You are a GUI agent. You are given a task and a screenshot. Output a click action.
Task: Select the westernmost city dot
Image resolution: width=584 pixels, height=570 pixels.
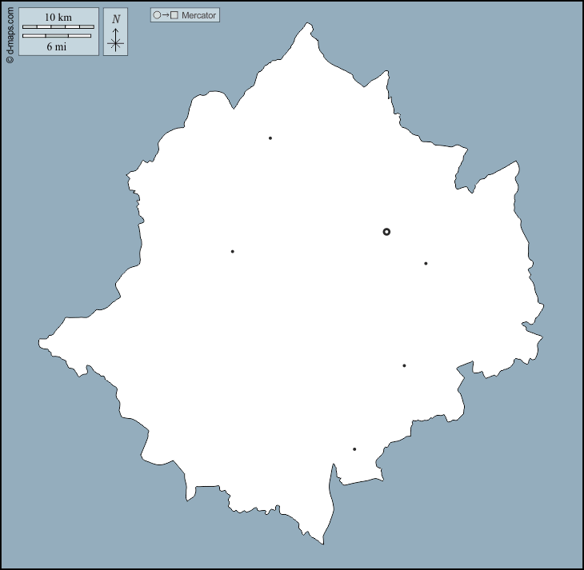pyautogui.click(x=233, y=252)
